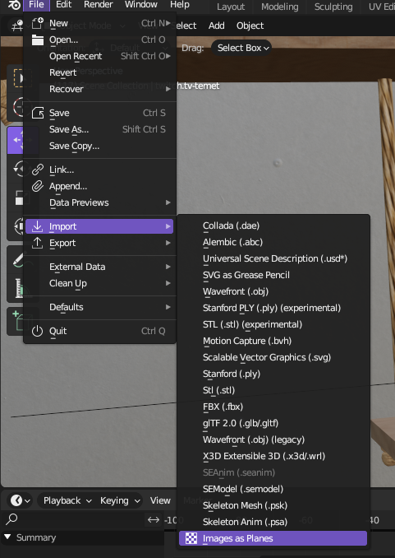Import Wavefront (.obj) (legacy)

point(273,439)
